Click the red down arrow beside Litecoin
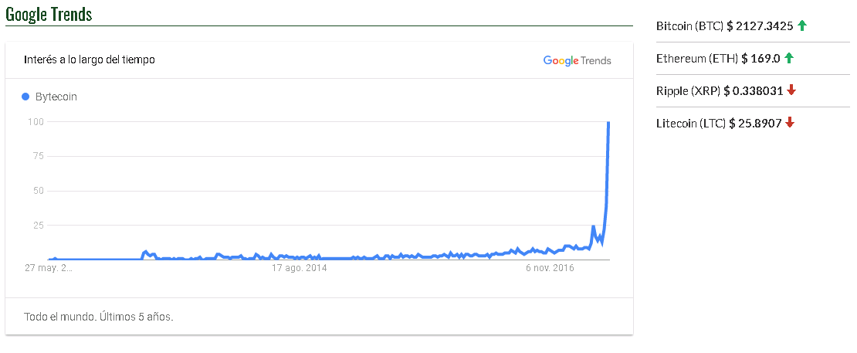 tap(790, 123)
